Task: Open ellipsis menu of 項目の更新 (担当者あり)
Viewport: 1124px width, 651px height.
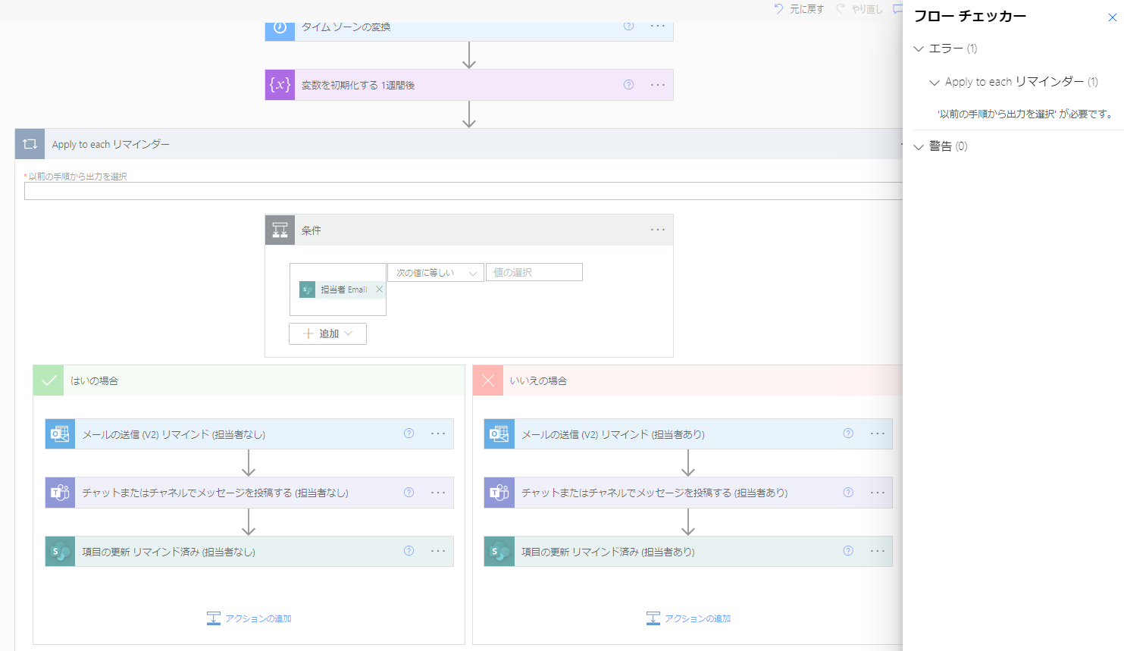Action: (877, 551)
